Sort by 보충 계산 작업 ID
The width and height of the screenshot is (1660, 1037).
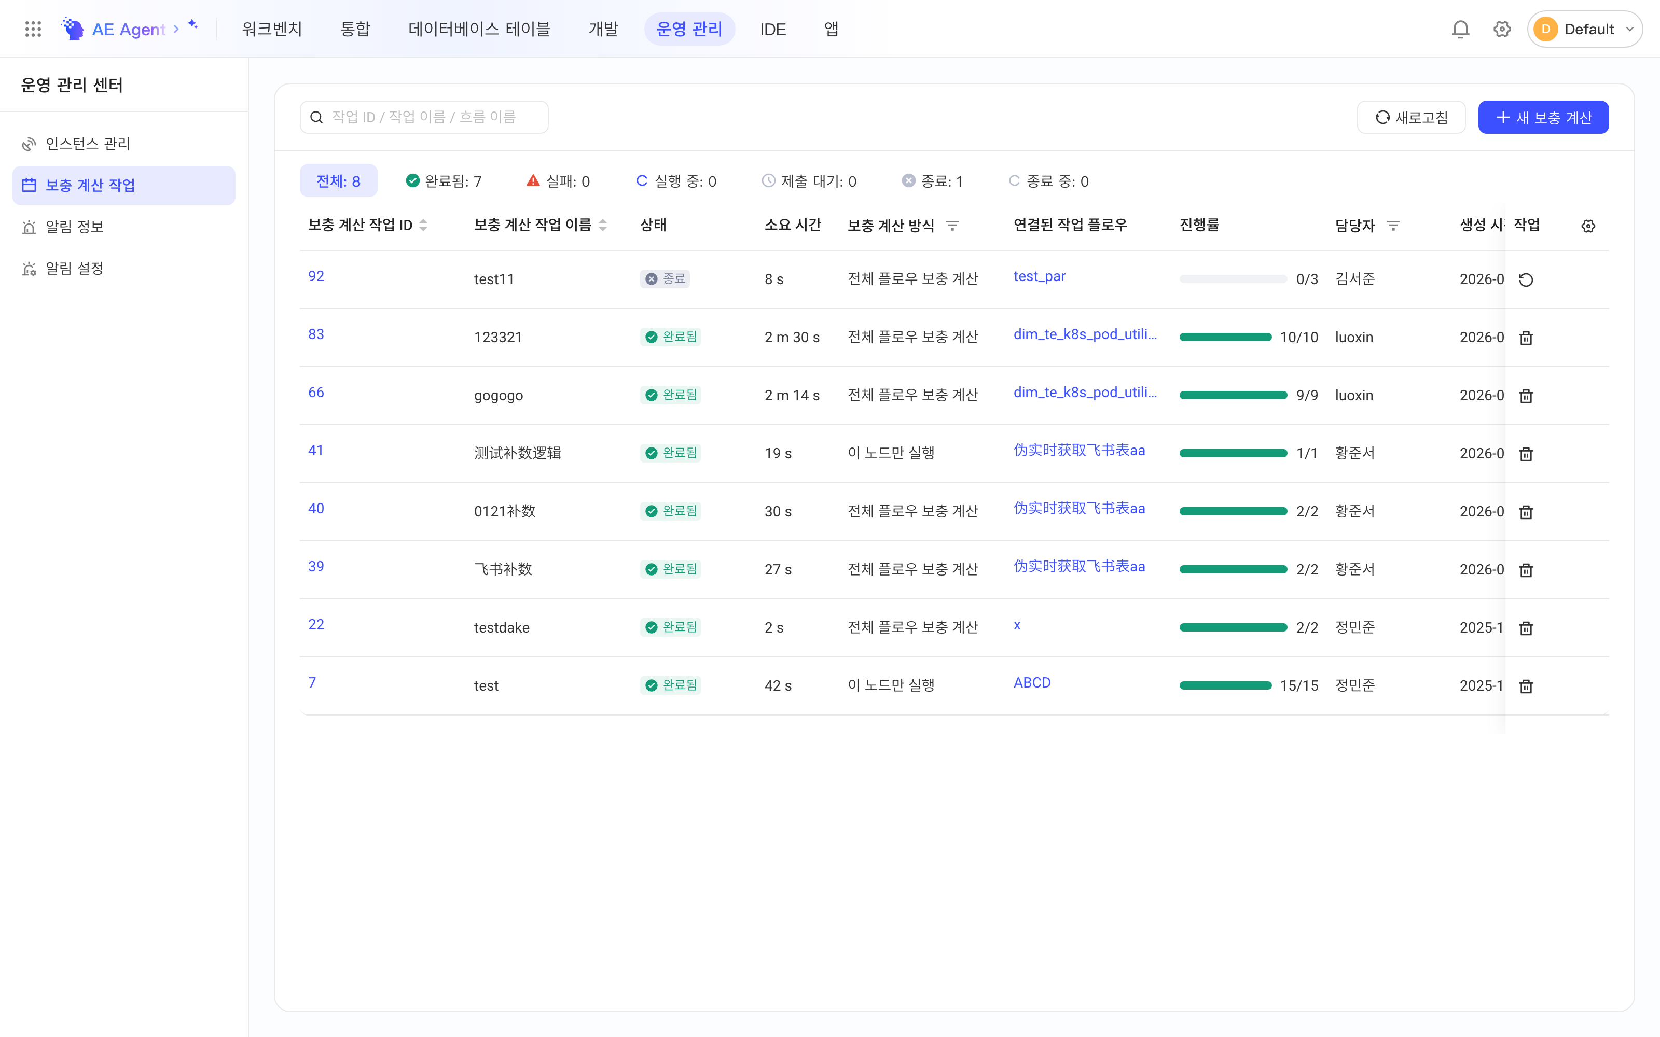click(x=423, y=225)
